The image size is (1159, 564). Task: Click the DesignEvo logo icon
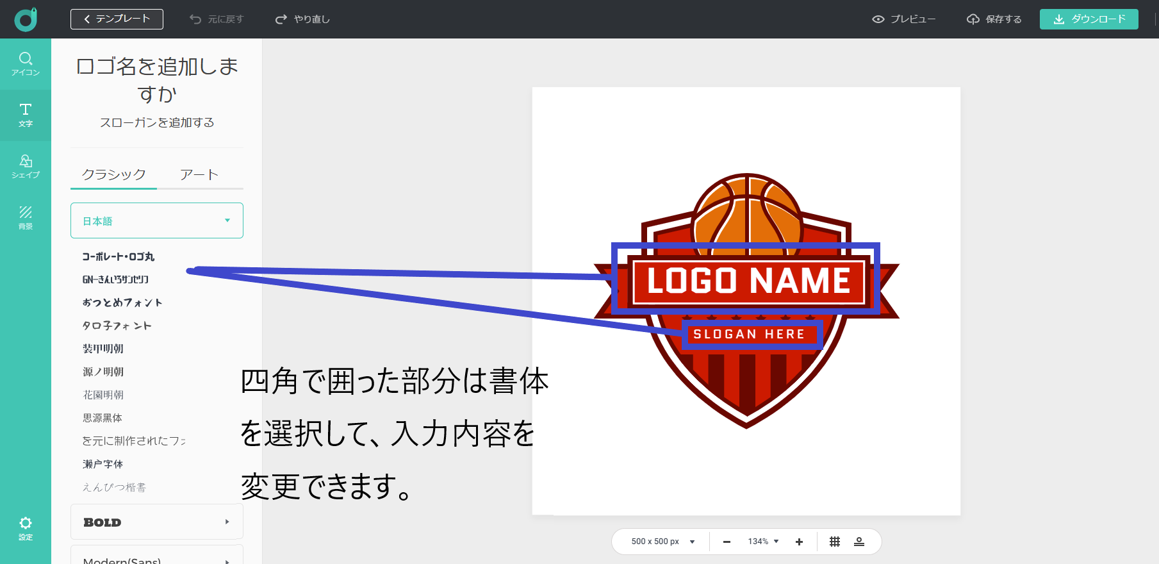26,19
